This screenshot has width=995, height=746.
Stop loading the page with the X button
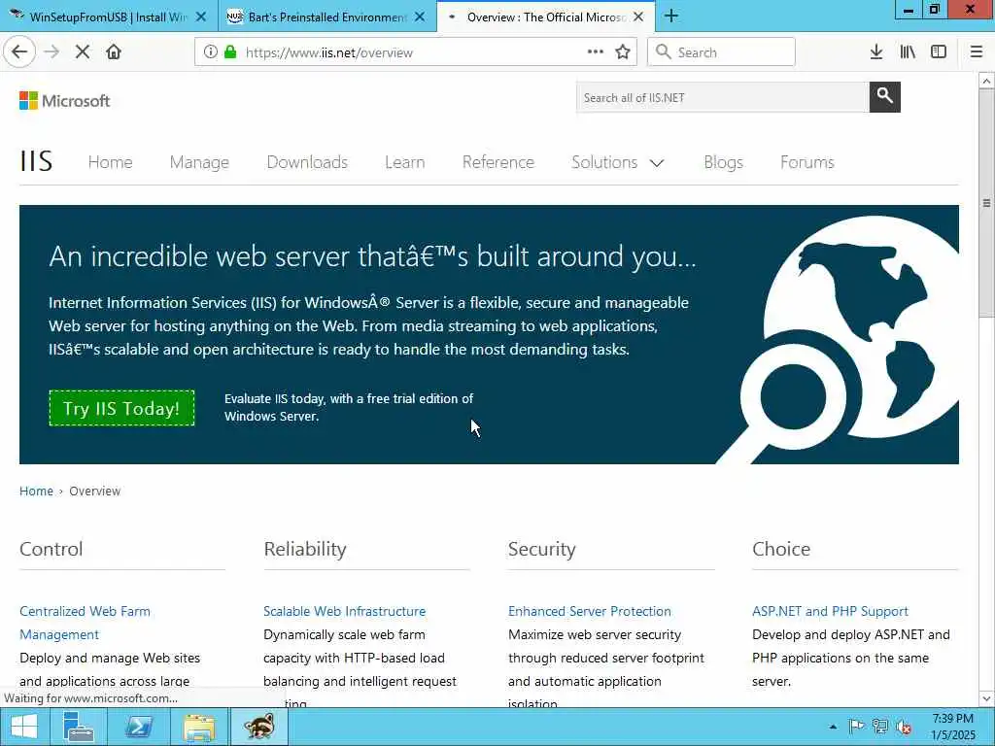click(x=83, y=52)
